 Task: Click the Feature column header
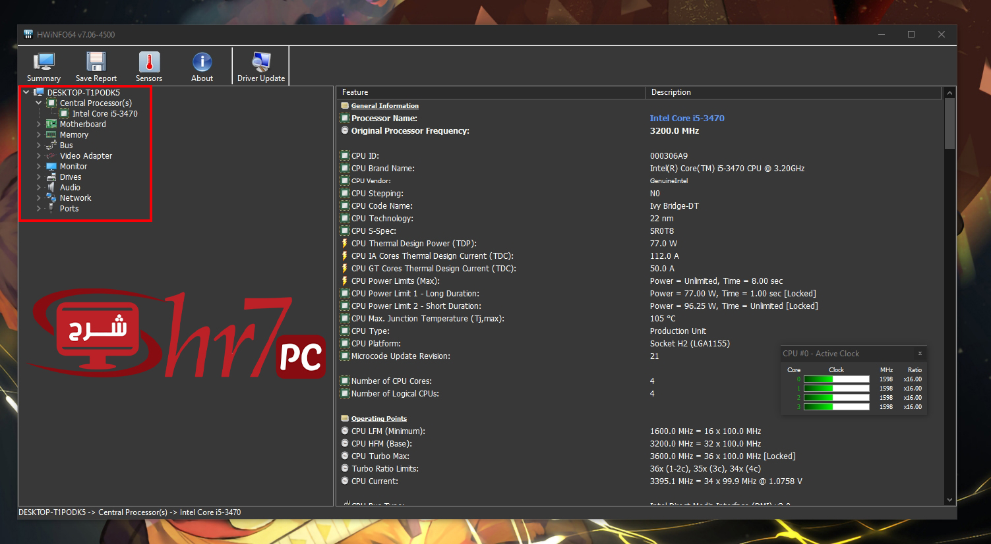pyautogui.click(x=490, y=92)
